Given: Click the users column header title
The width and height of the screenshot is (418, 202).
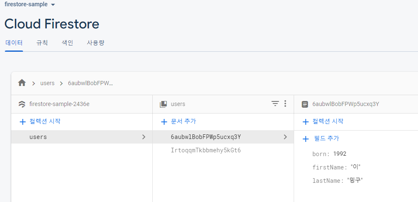Looking at the screenshot, I should [178, 104].
